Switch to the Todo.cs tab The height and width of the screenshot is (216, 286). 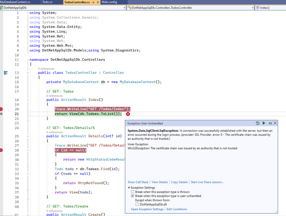click(x=47, y=2)
